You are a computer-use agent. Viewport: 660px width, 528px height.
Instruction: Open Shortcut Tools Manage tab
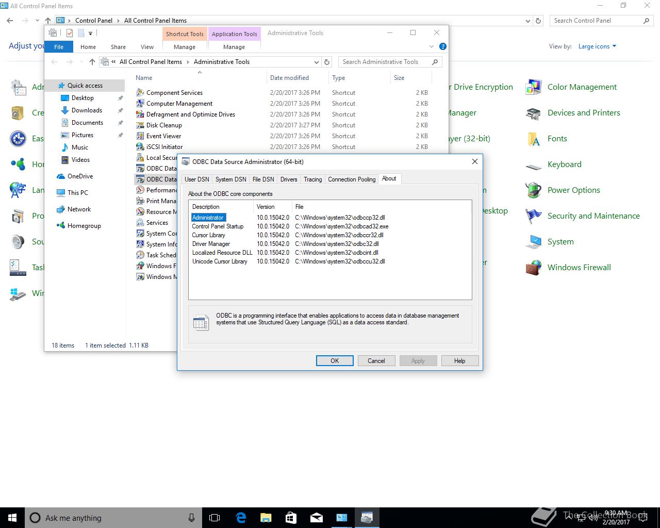(185, 47)
